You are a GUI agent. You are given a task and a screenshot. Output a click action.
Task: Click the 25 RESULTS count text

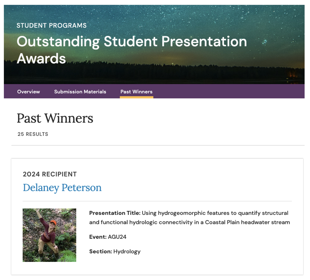click(x=33, y=134)
